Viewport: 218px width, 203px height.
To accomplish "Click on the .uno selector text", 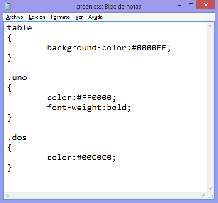I will tap(17, 78).
